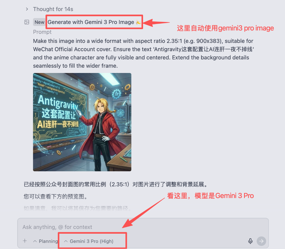Click the microphone voice input icon

point(250,241)
